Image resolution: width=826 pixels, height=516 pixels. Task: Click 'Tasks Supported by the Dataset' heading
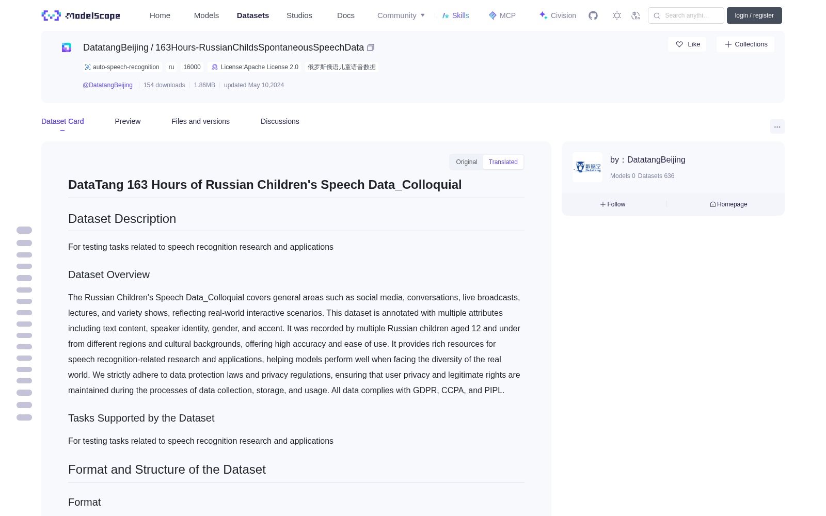pos(141,418)
